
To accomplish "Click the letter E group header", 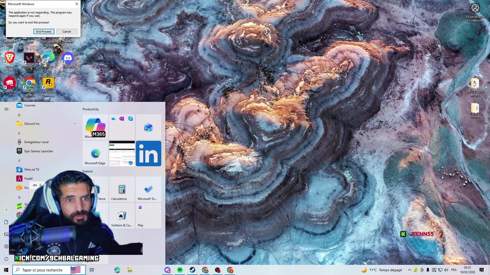I will 19,133.
